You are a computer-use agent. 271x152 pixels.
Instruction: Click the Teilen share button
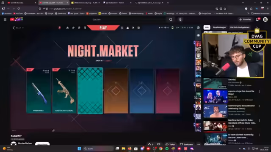click(x=170, y=144)
